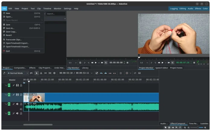Mute audio track A1
This screenshot has width=211, height=131.
[17, 104]
